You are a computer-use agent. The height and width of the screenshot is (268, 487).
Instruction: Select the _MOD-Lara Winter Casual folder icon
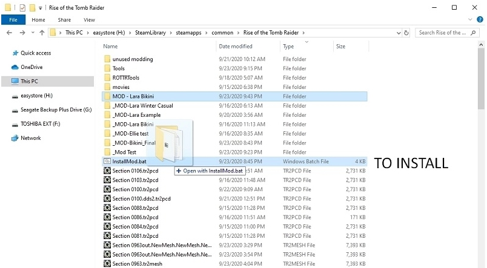click(107, 105)
